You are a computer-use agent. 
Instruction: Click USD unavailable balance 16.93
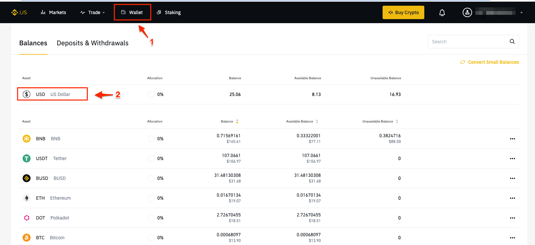click(x=395, y=94)
